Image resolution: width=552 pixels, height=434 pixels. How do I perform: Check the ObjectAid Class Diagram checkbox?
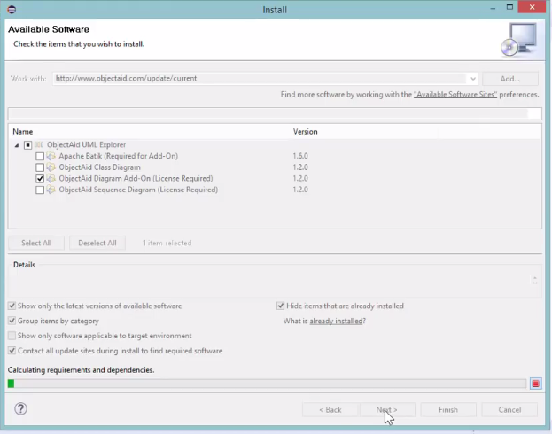40,167
